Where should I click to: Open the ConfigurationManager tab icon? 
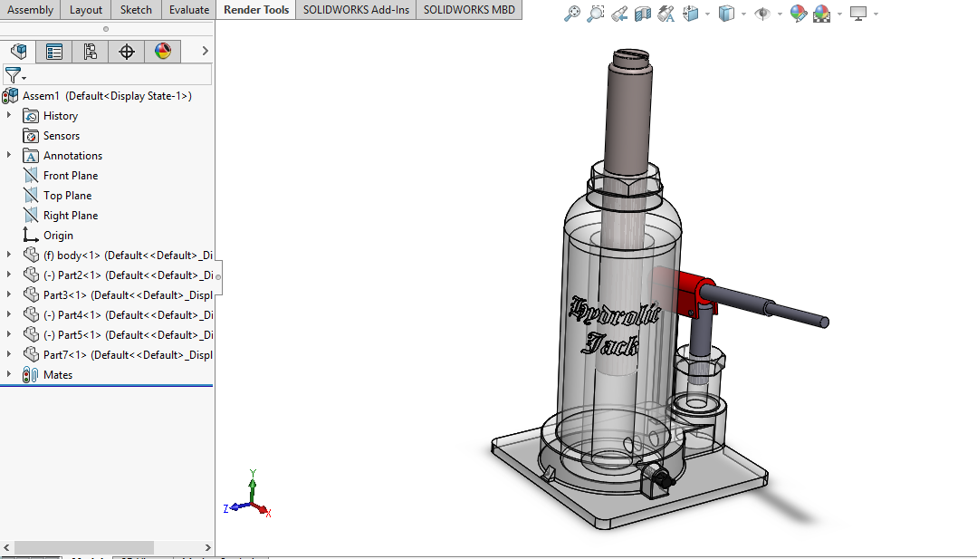point(91,52)
